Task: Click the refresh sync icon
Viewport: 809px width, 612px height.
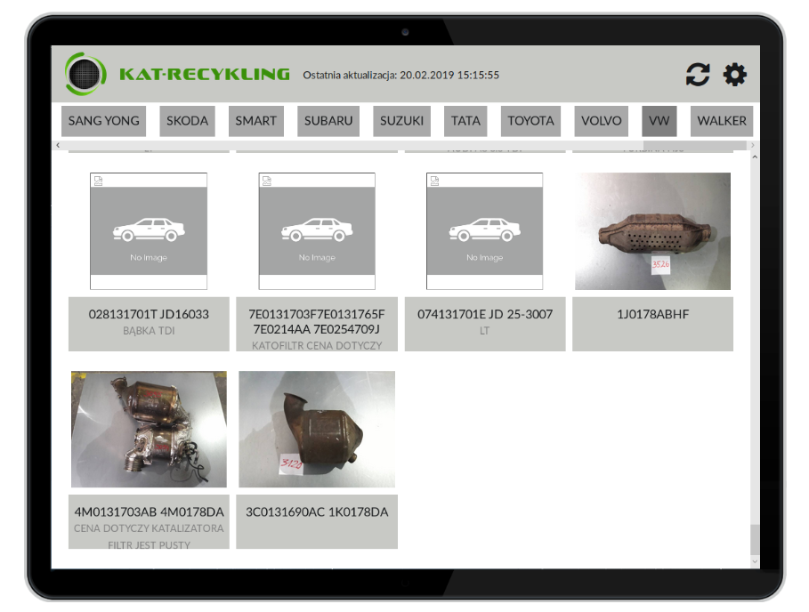Action: point(698,75)
